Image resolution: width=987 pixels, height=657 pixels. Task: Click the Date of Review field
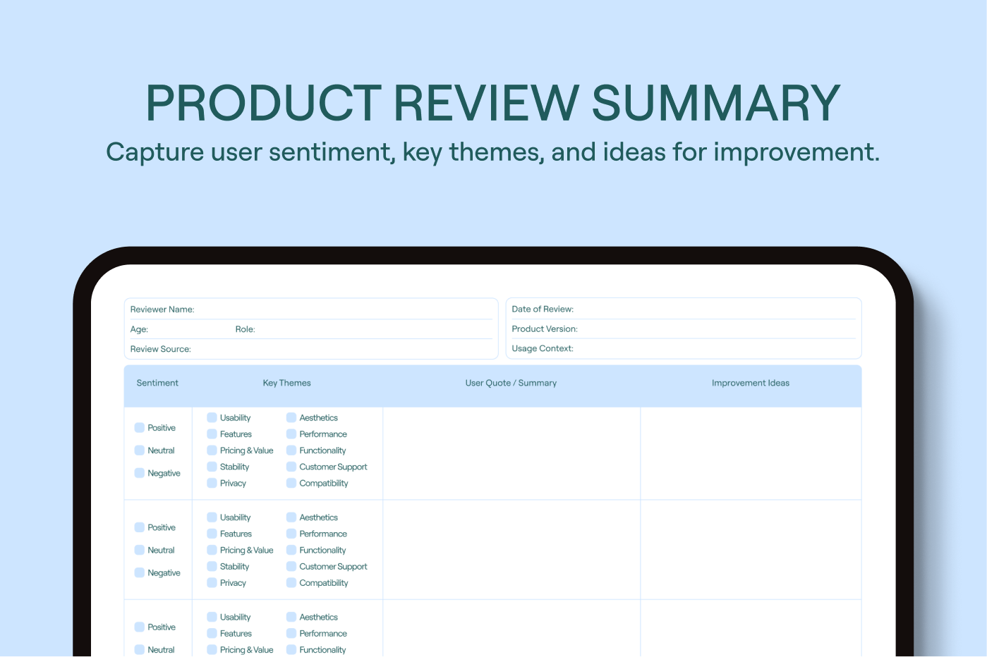pos(713,309)
